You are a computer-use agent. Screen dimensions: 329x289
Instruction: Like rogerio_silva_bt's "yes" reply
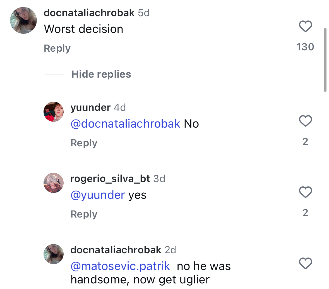(305, 192)
